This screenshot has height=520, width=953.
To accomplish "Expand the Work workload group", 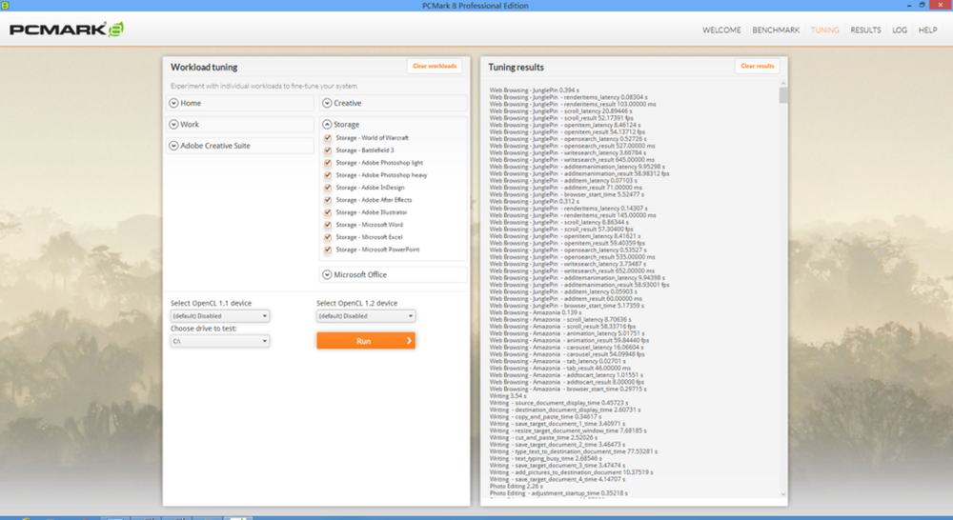I will point(240,125).
